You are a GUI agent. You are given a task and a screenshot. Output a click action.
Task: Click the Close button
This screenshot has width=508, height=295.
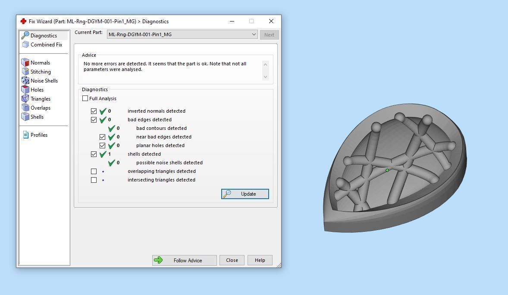click(x=232, y=260)
